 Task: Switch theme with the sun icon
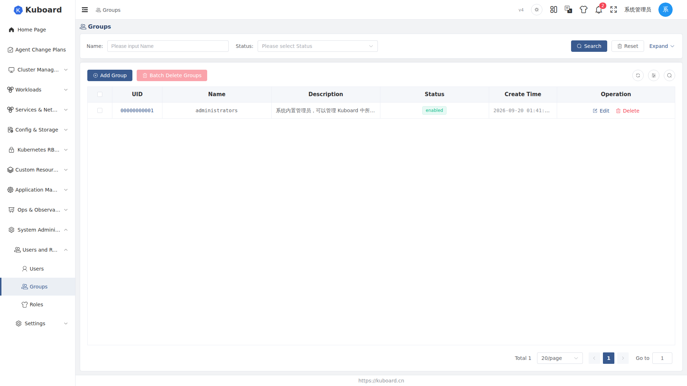pos(537,10)
